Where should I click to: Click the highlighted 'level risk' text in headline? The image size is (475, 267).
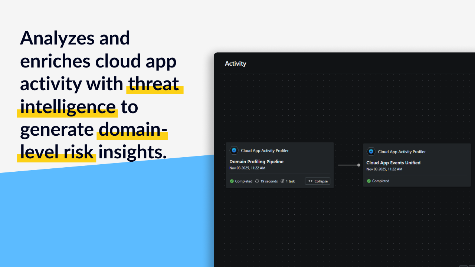(x=57, y=152)
